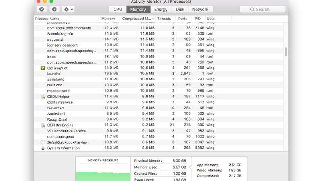Select the Network tab
This screenshot has height=181, width=322.
200,9
